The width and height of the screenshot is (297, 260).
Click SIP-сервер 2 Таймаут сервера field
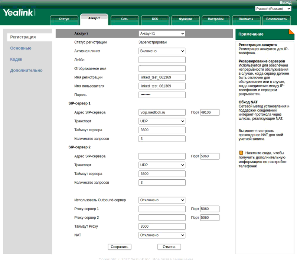pos(162,174)
